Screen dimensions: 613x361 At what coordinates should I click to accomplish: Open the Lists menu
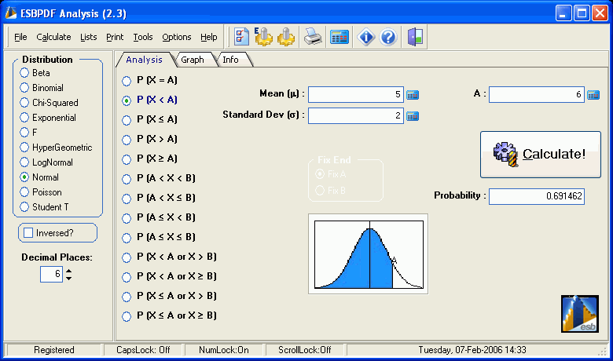[88, 37]
